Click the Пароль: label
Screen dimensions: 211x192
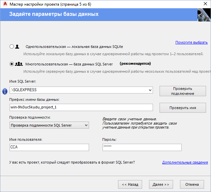(x=109, y=139)
